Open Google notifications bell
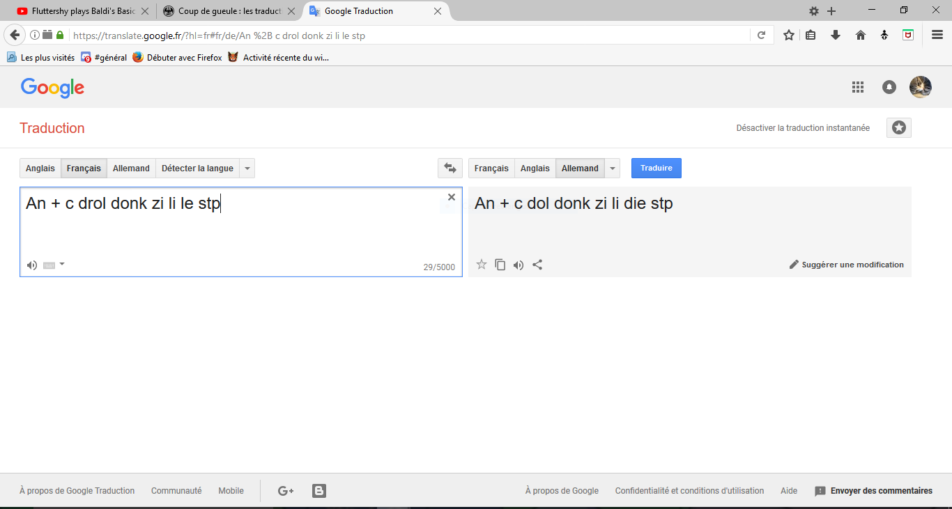 [x=889, y=87]
